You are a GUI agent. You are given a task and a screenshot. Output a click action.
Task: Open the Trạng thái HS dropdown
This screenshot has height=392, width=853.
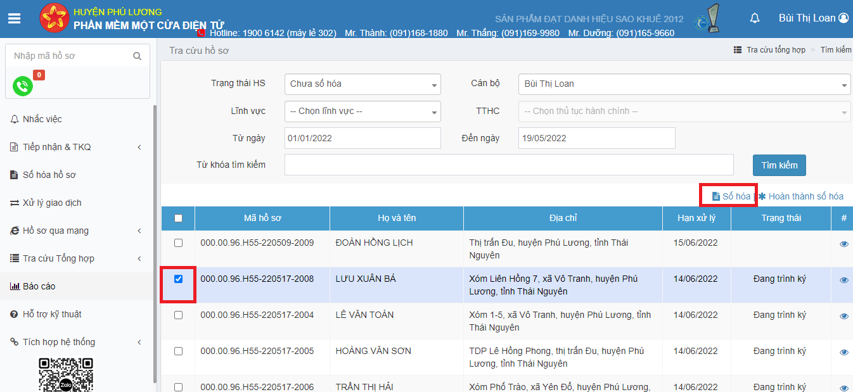[362, 84]
